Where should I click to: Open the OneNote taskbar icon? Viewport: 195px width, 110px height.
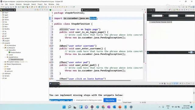109,107
